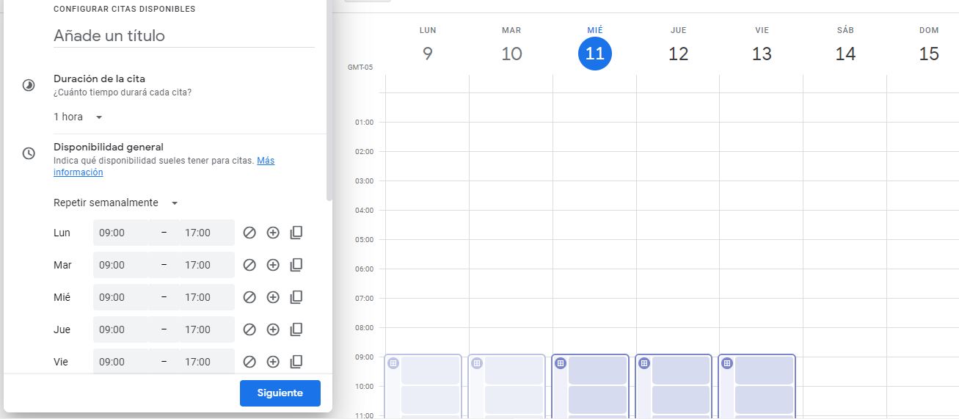Edit Monday start time 09:00
Viewport: 959px width, 419px height.
pos(121,233)
